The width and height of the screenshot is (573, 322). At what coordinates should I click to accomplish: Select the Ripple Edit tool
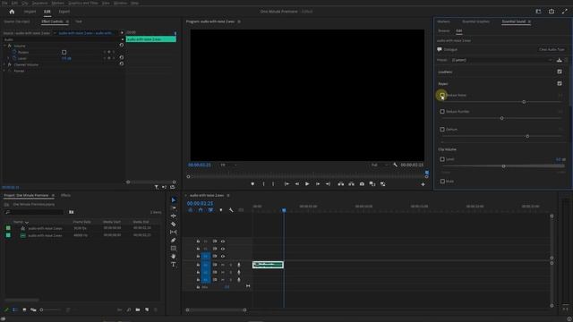coord(174,216)
